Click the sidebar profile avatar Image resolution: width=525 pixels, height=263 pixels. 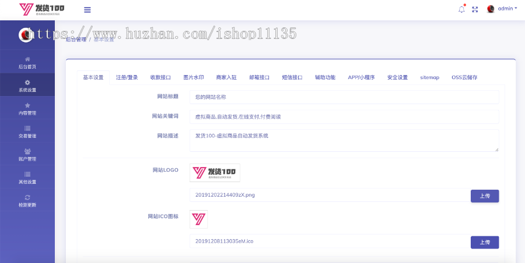coord(26,35)
